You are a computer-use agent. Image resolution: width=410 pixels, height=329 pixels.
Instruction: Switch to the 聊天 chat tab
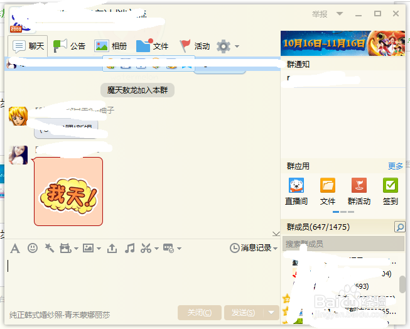coord(28,46)
